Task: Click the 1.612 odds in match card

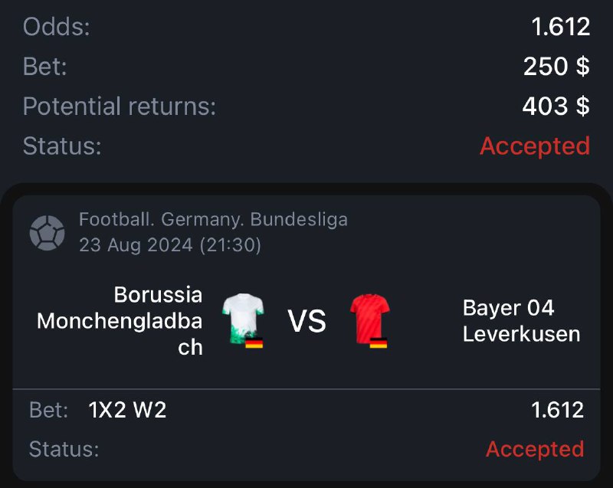Action: point(557,411)
